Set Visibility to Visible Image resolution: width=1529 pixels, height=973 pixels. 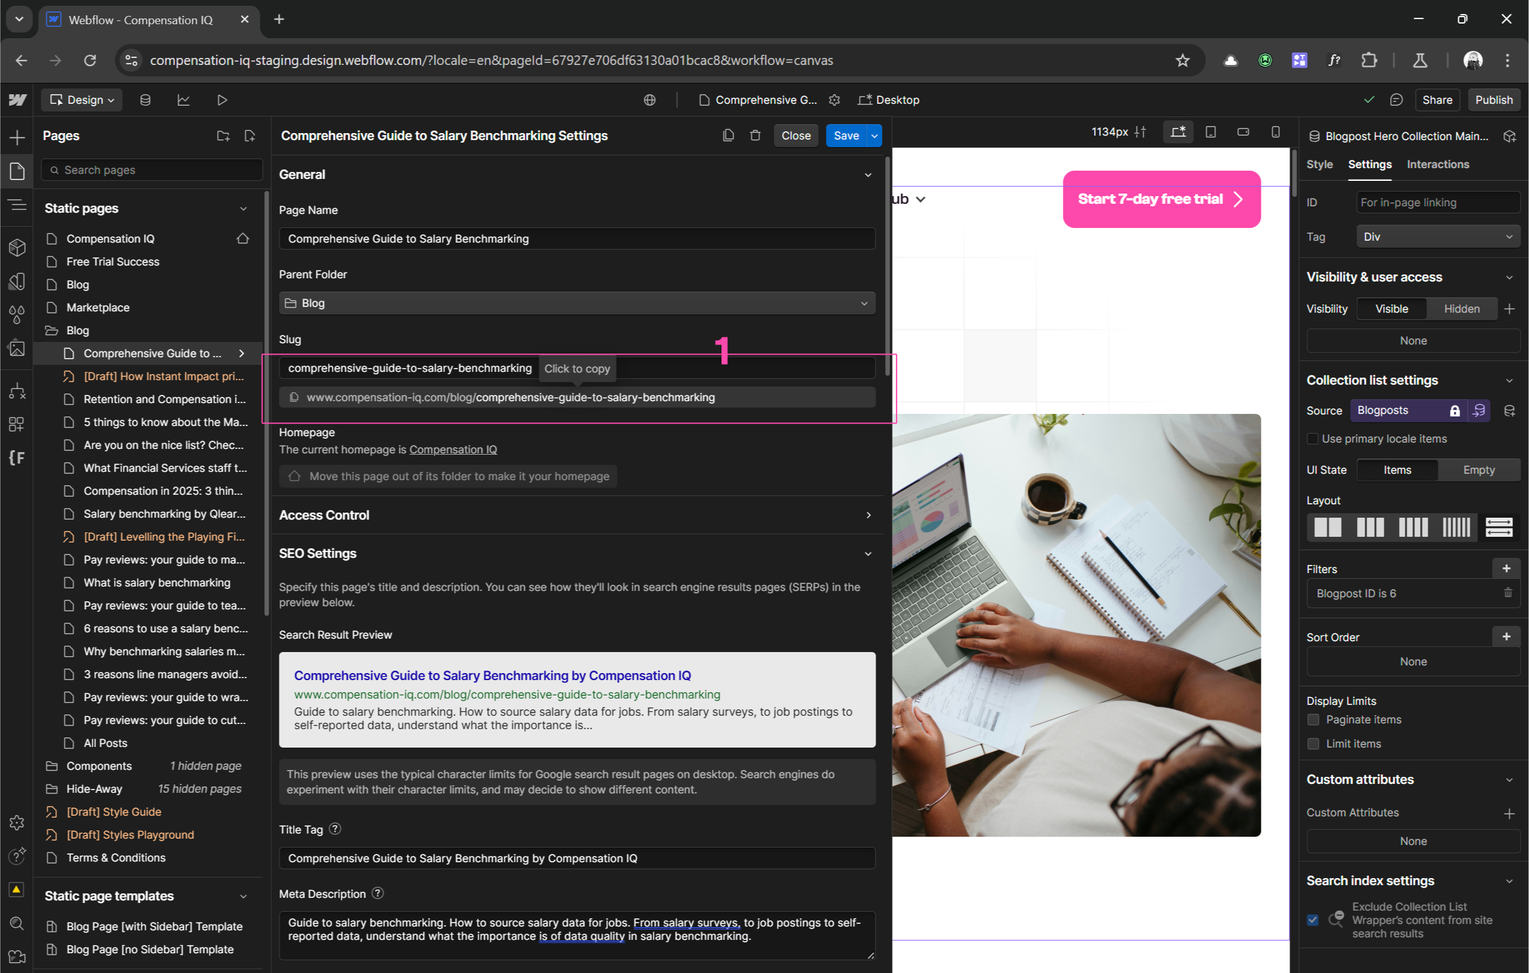click(1391, 309)
